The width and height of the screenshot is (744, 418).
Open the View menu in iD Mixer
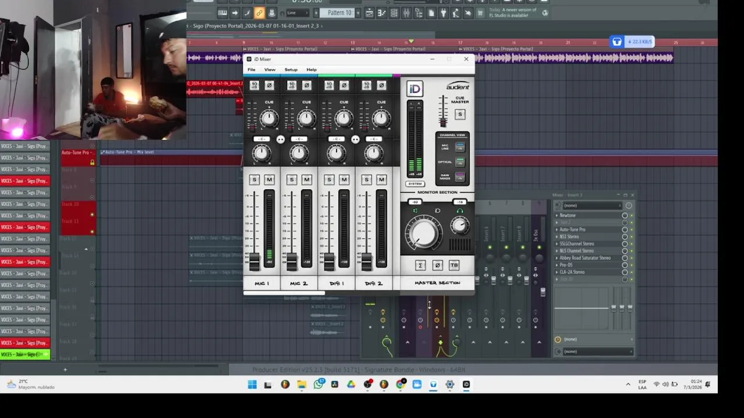(270, 70)
